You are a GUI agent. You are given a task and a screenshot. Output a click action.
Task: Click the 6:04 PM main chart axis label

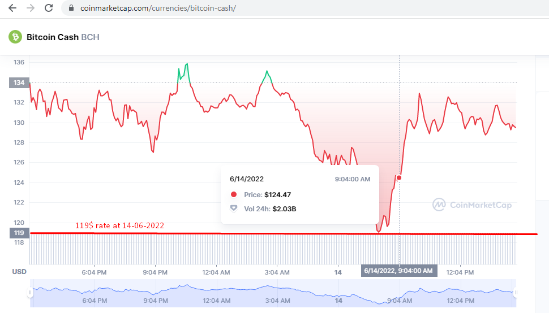94,272
